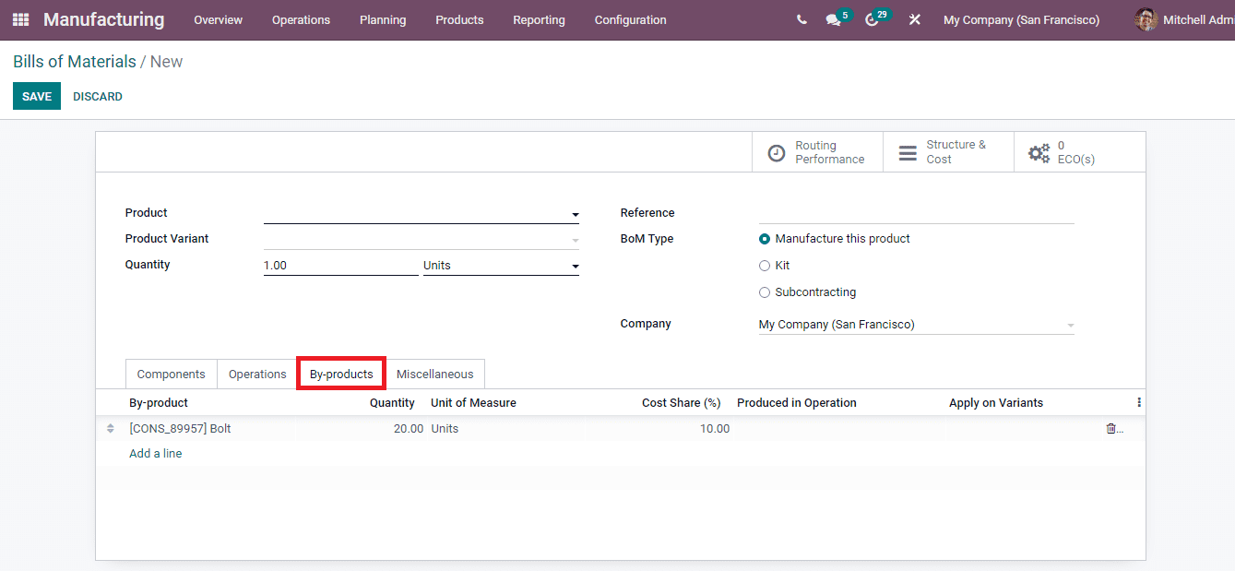The image size is (1235, 571).
Task: Open the Reporting menu
Action: point(539,19)
